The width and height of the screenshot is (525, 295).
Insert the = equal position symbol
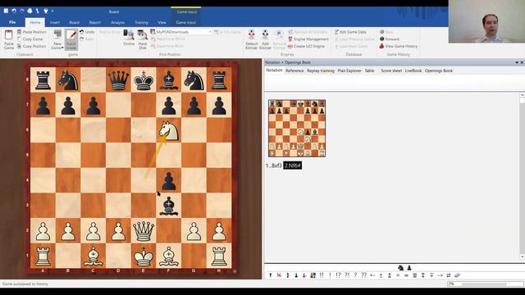pyautogui.click(x=398, y=275)
